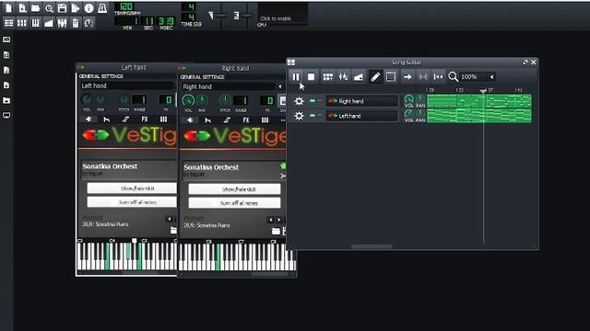Open the Beat+Bassline Editor
The height and width of the screenshot is (331, 590).
click(x=22, y=23)
